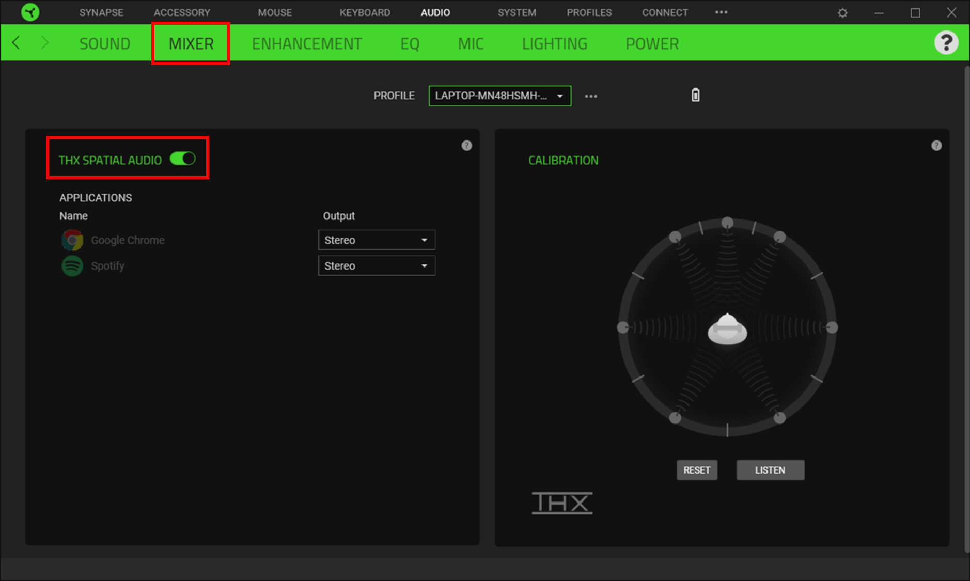Open calibration panel info question mark
The width and height of the screenshot is (970, 581).
click(936, 145)
